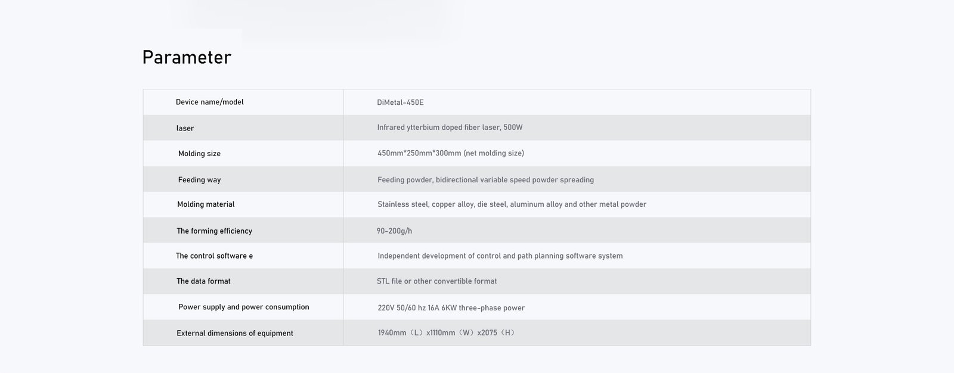Click The forming efficiency label
This screenshot has width=954, height=373.
pos(214,231)
